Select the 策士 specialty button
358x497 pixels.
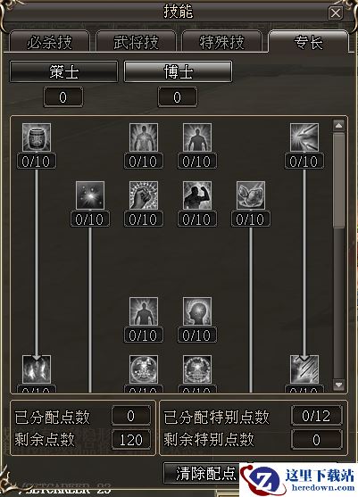63,72
